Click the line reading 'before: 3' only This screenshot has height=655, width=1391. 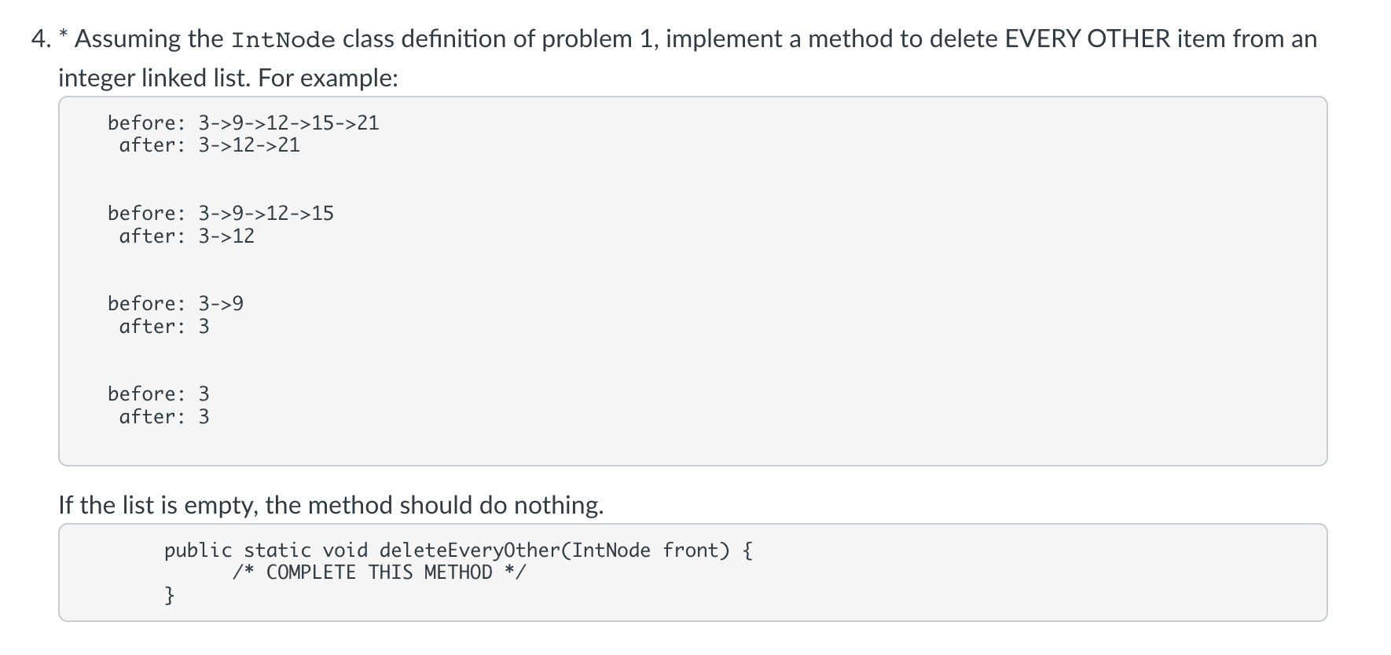click(159, 393)
